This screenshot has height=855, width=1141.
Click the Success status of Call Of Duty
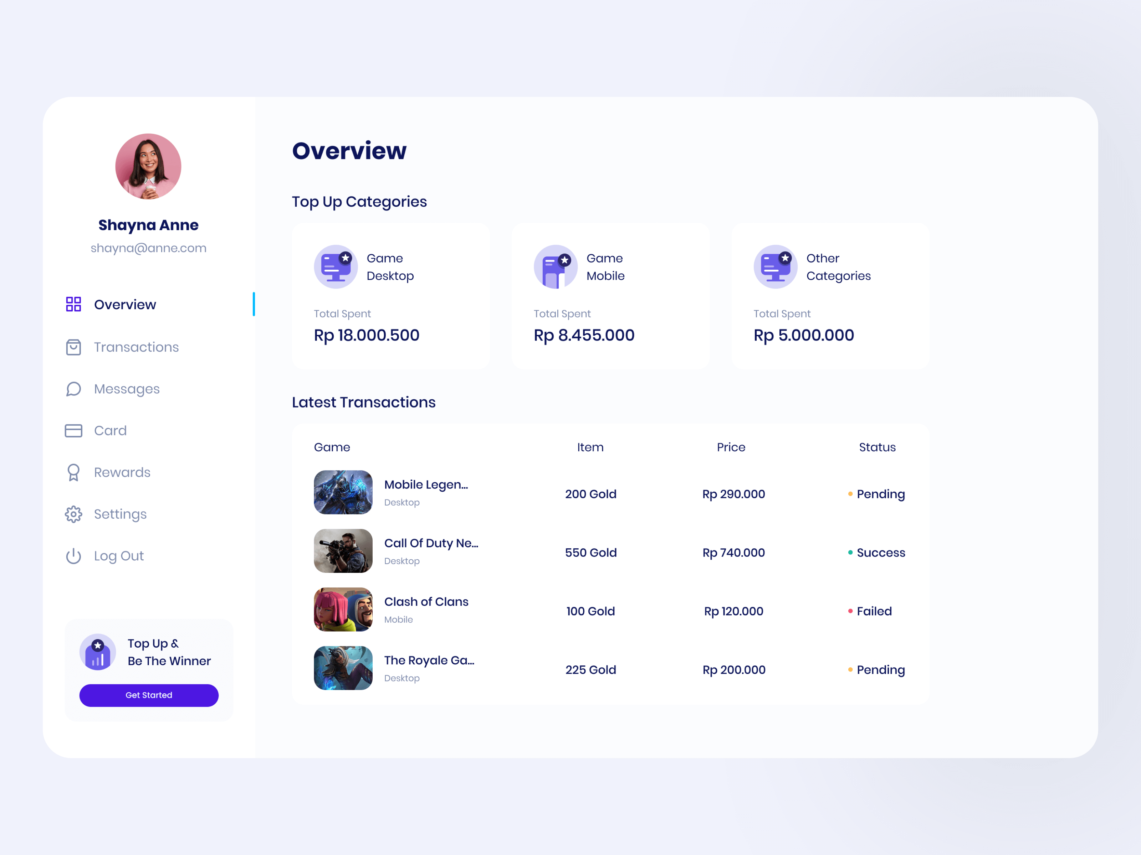[x=876, y=553]
